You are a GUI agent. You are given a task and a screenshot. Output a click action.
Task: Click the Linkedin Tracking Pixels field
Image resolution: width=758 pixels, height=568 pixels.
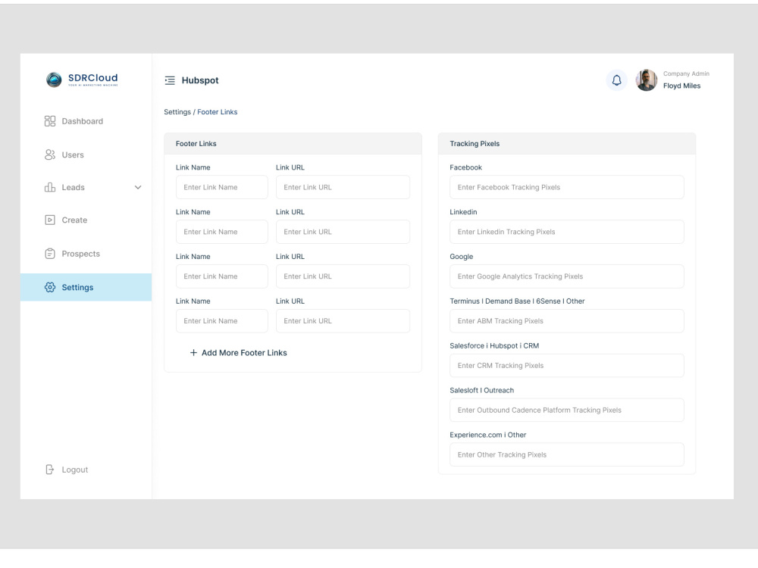(566, 232)
